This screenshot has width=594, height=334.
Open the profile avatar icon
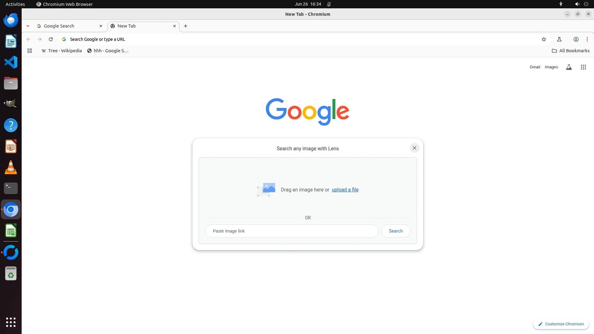(576, 39)
